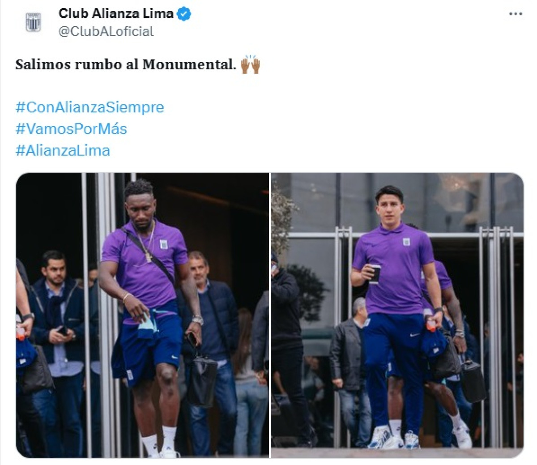Image resolution: width=537 pixels, height=465 pixels.
Task: Open the right photo of the player holding coffee
Action: 397,315
